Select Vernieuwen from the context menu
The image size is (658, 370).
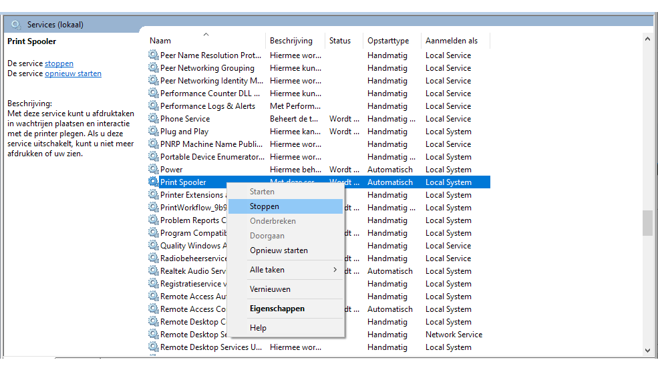coord(285,289)
